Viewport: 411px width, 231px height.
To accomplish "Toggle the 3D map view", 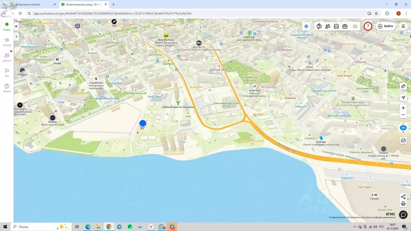I will pos(403,128).
